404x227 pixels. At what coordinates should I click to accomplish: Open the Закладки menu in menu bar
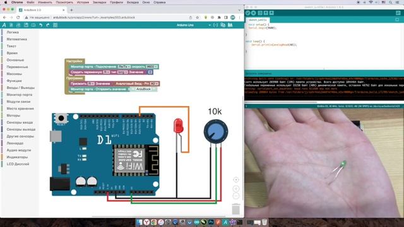click(x=100, y=3)
